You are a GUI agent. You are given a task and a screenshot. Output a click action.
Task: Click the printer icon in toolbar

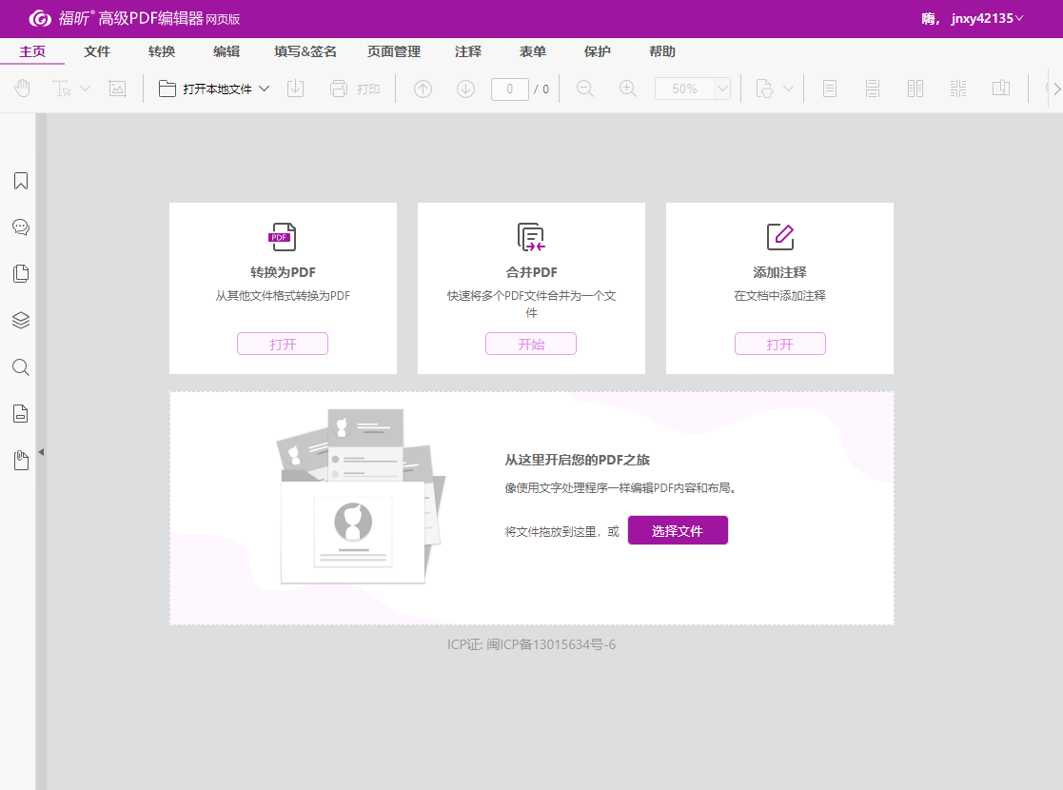pyautogui.click(x=338, y=89)
